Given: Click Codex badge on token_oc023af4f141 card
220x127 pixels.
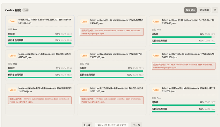Looking at the screenshot, I should pyautogui.click(x=156, y=22).
